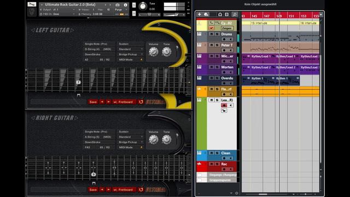Image resolution: width=350 pixels, height=197 pixels.
Task: Adjust the Left Guitar Volume knob
Action: click(x=154, y=52)
